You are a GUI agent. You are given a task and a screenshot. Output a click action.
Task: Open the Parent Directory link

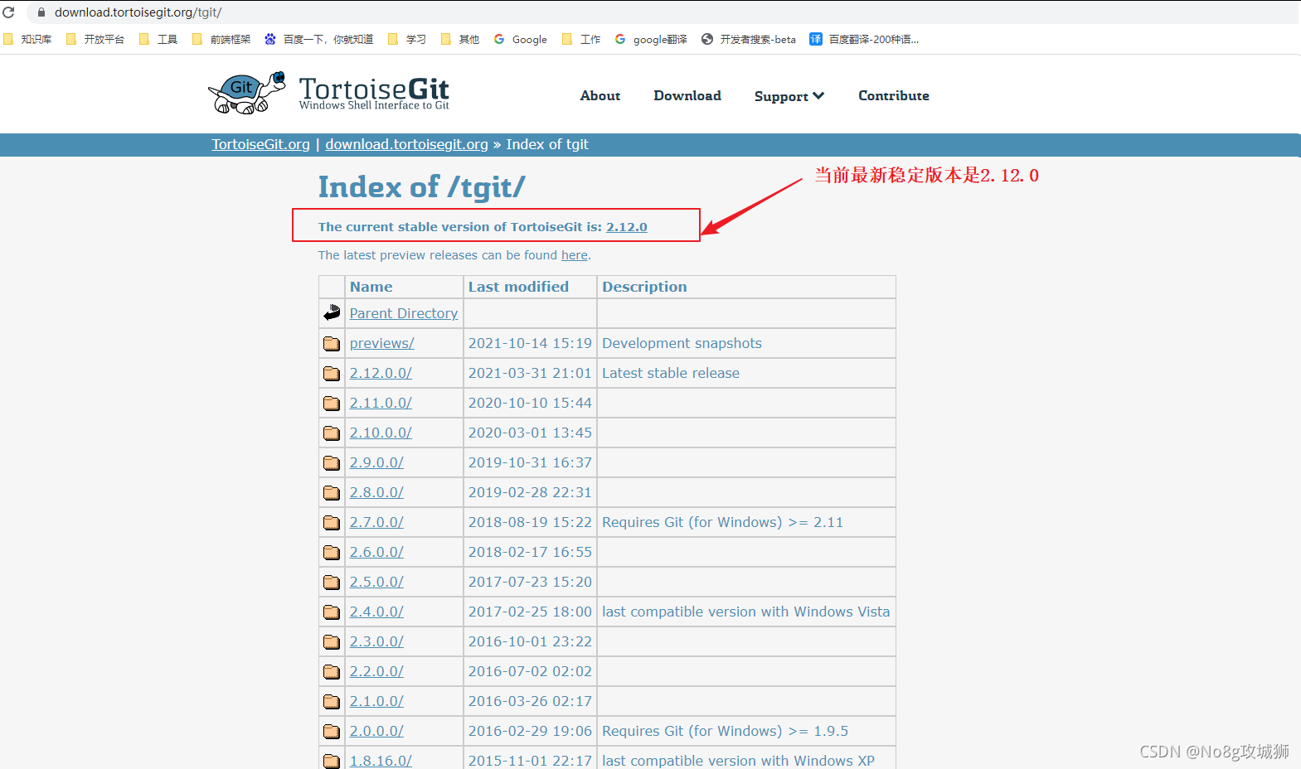404,313
